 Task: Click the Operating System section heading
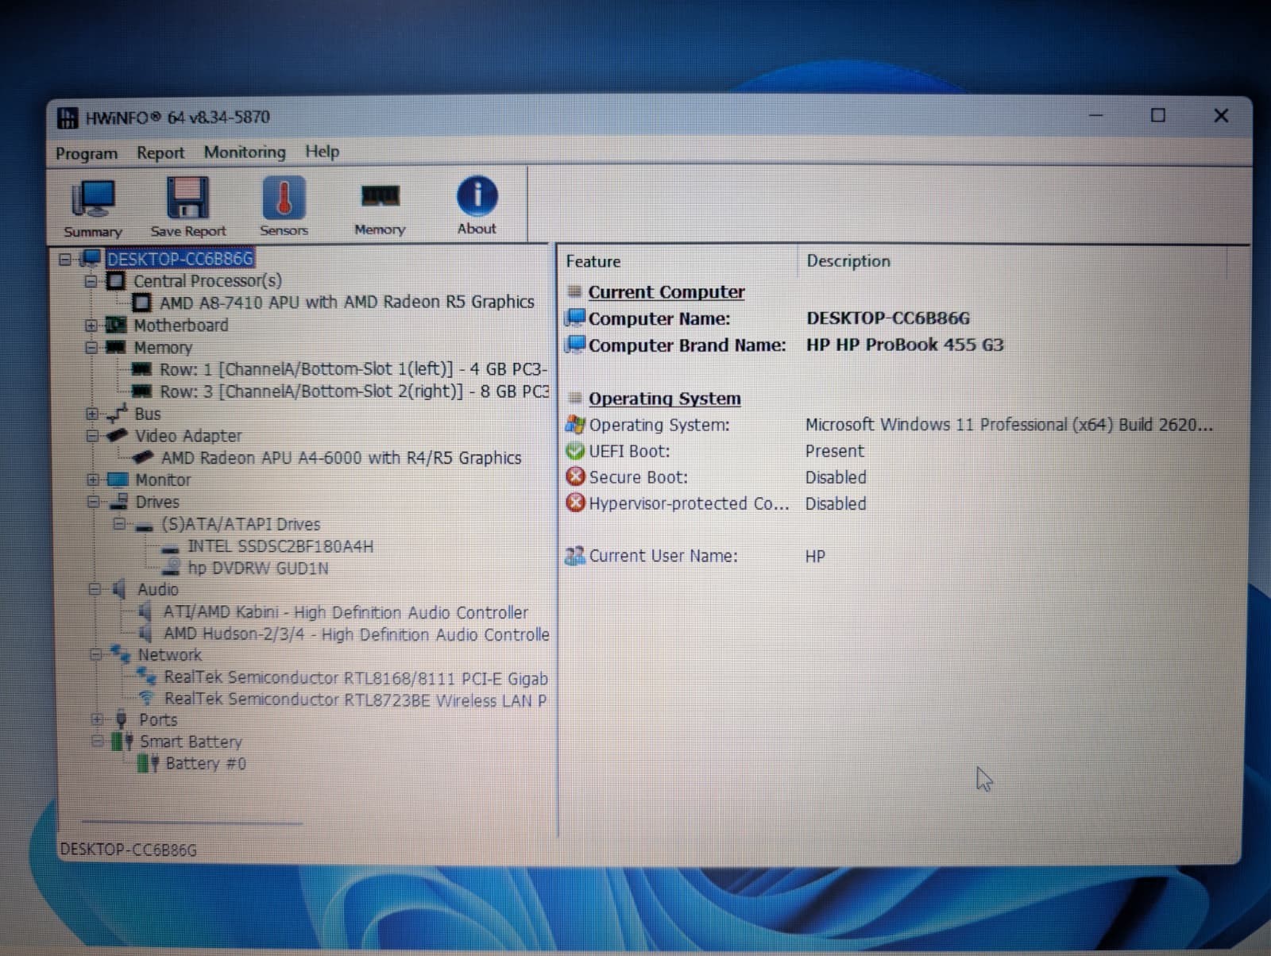click(665, 399)
